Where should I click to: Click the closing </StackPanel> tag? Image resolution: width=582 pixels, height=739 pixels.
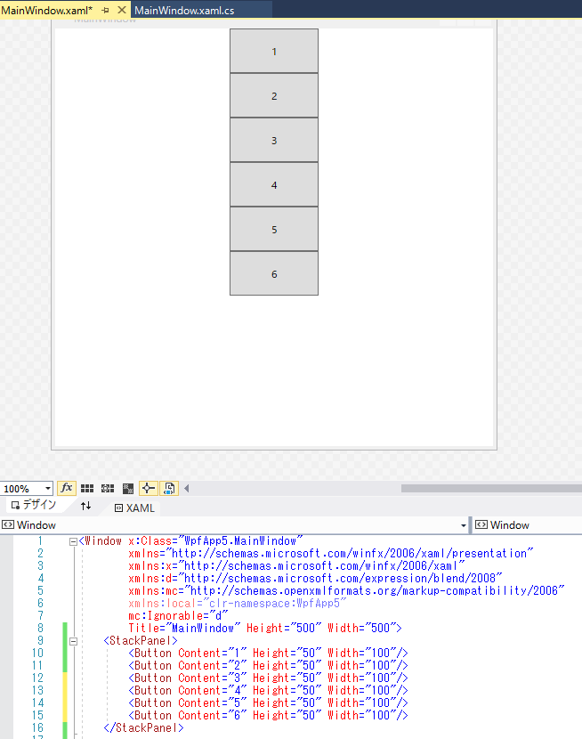pyautogui.click(x=143, y=728)
